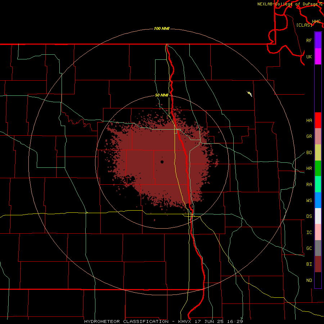
Task: Click the 'GR' legend label
Action: [309, 136]
